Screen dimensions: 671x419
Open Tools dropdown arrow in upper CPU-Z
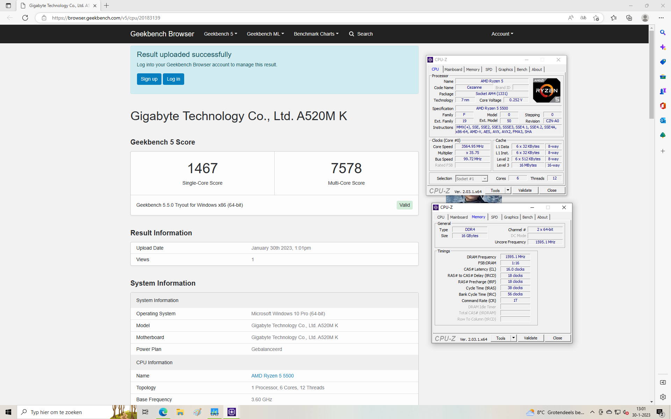pyautogui.click(x=508, y=190)
